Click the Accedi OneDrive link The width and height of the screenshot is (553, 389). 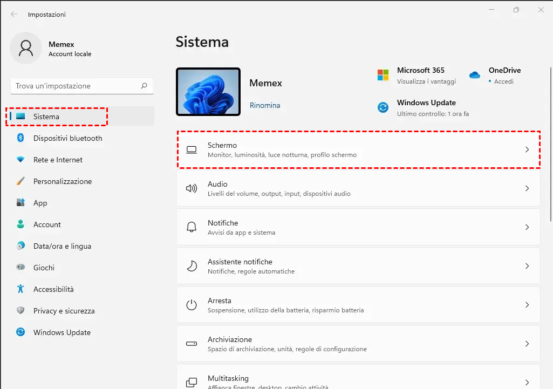pos(504,81)
